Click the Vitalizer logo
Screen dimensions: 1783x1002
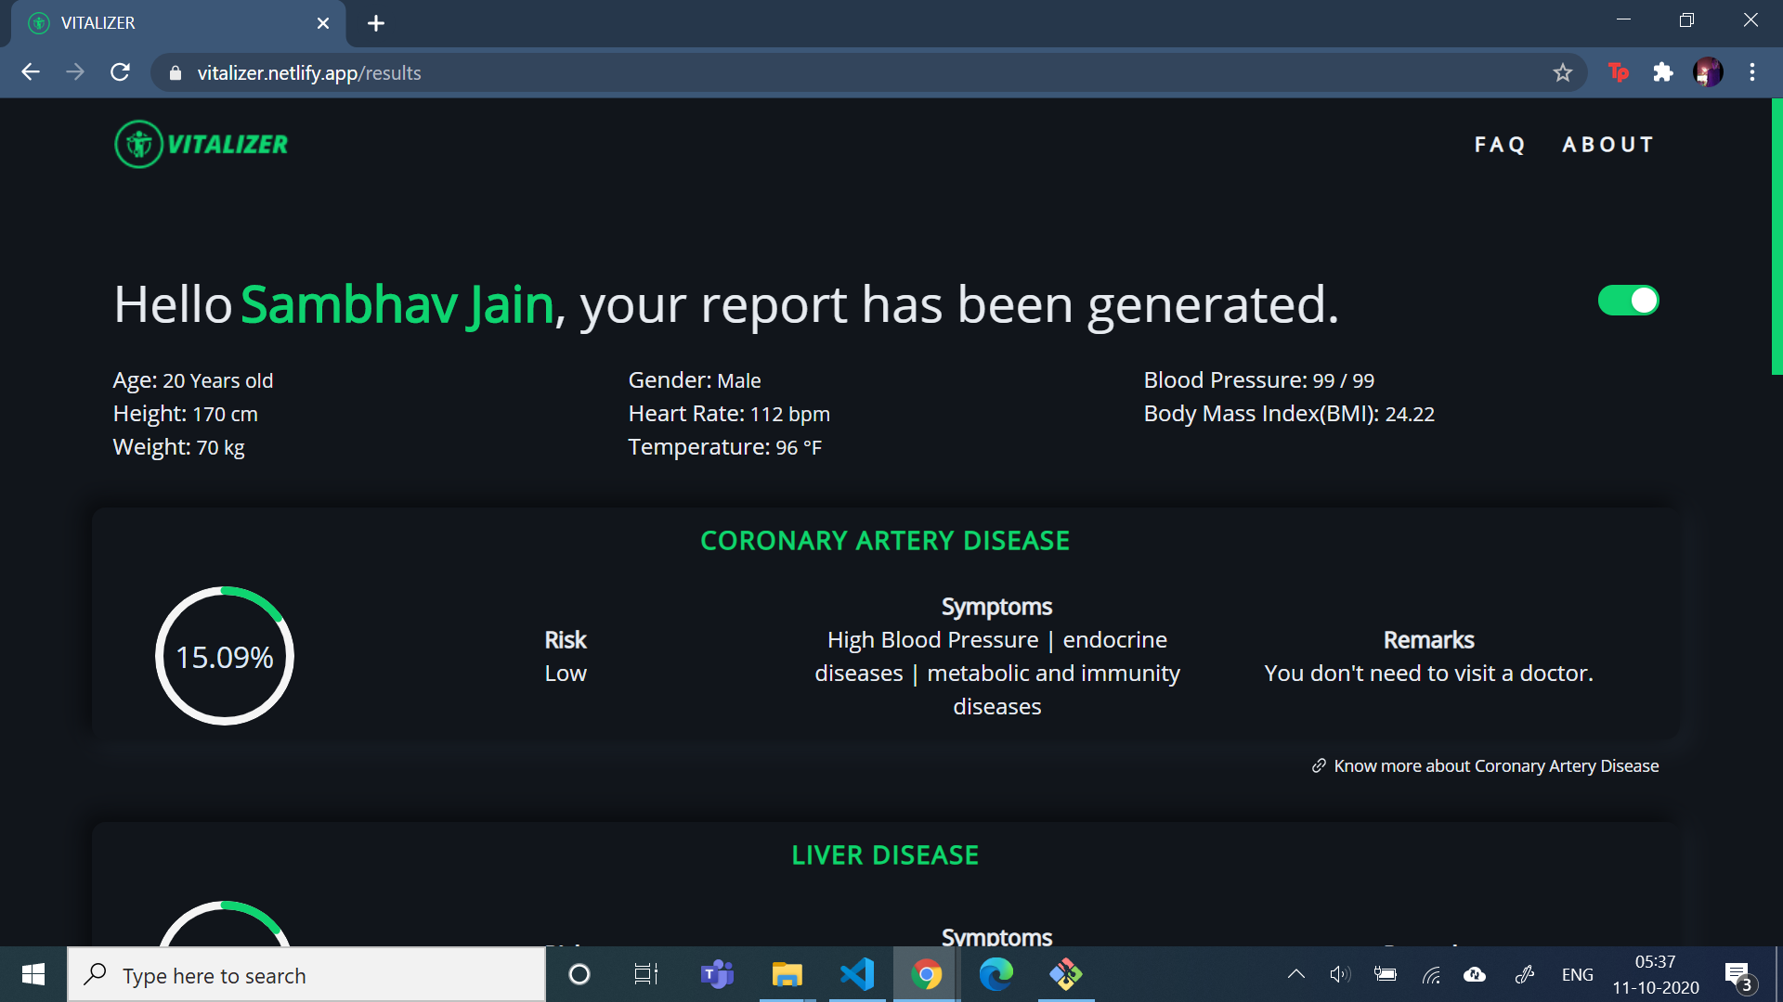click(x=202, y=144)
